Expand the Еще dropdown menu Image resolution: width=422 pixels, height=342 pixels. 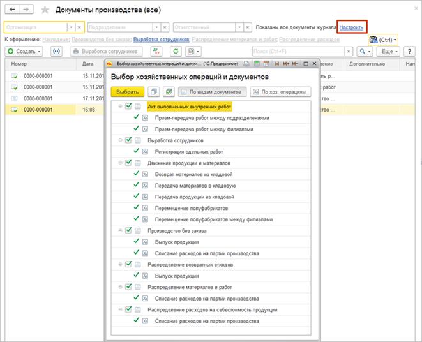tap(388, 51)
